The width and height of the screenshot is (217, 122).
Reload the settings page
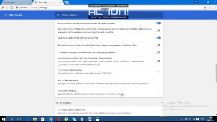[12, 7]
